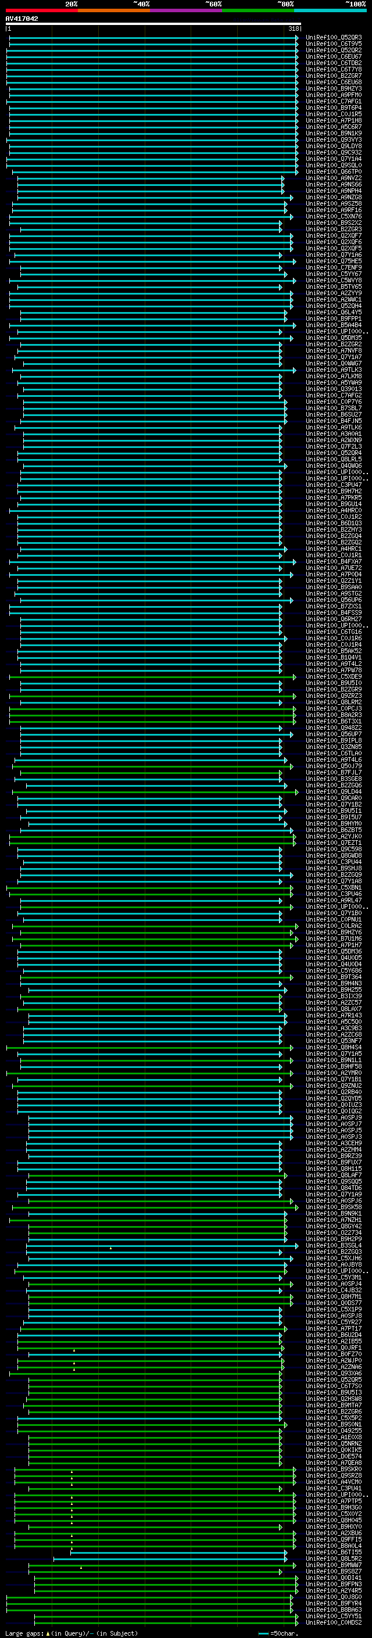The width and height of the screenshot is (372, 1638).
Task: Click hit label UniRef100_B9MWW7
Action: point(334,1565)
